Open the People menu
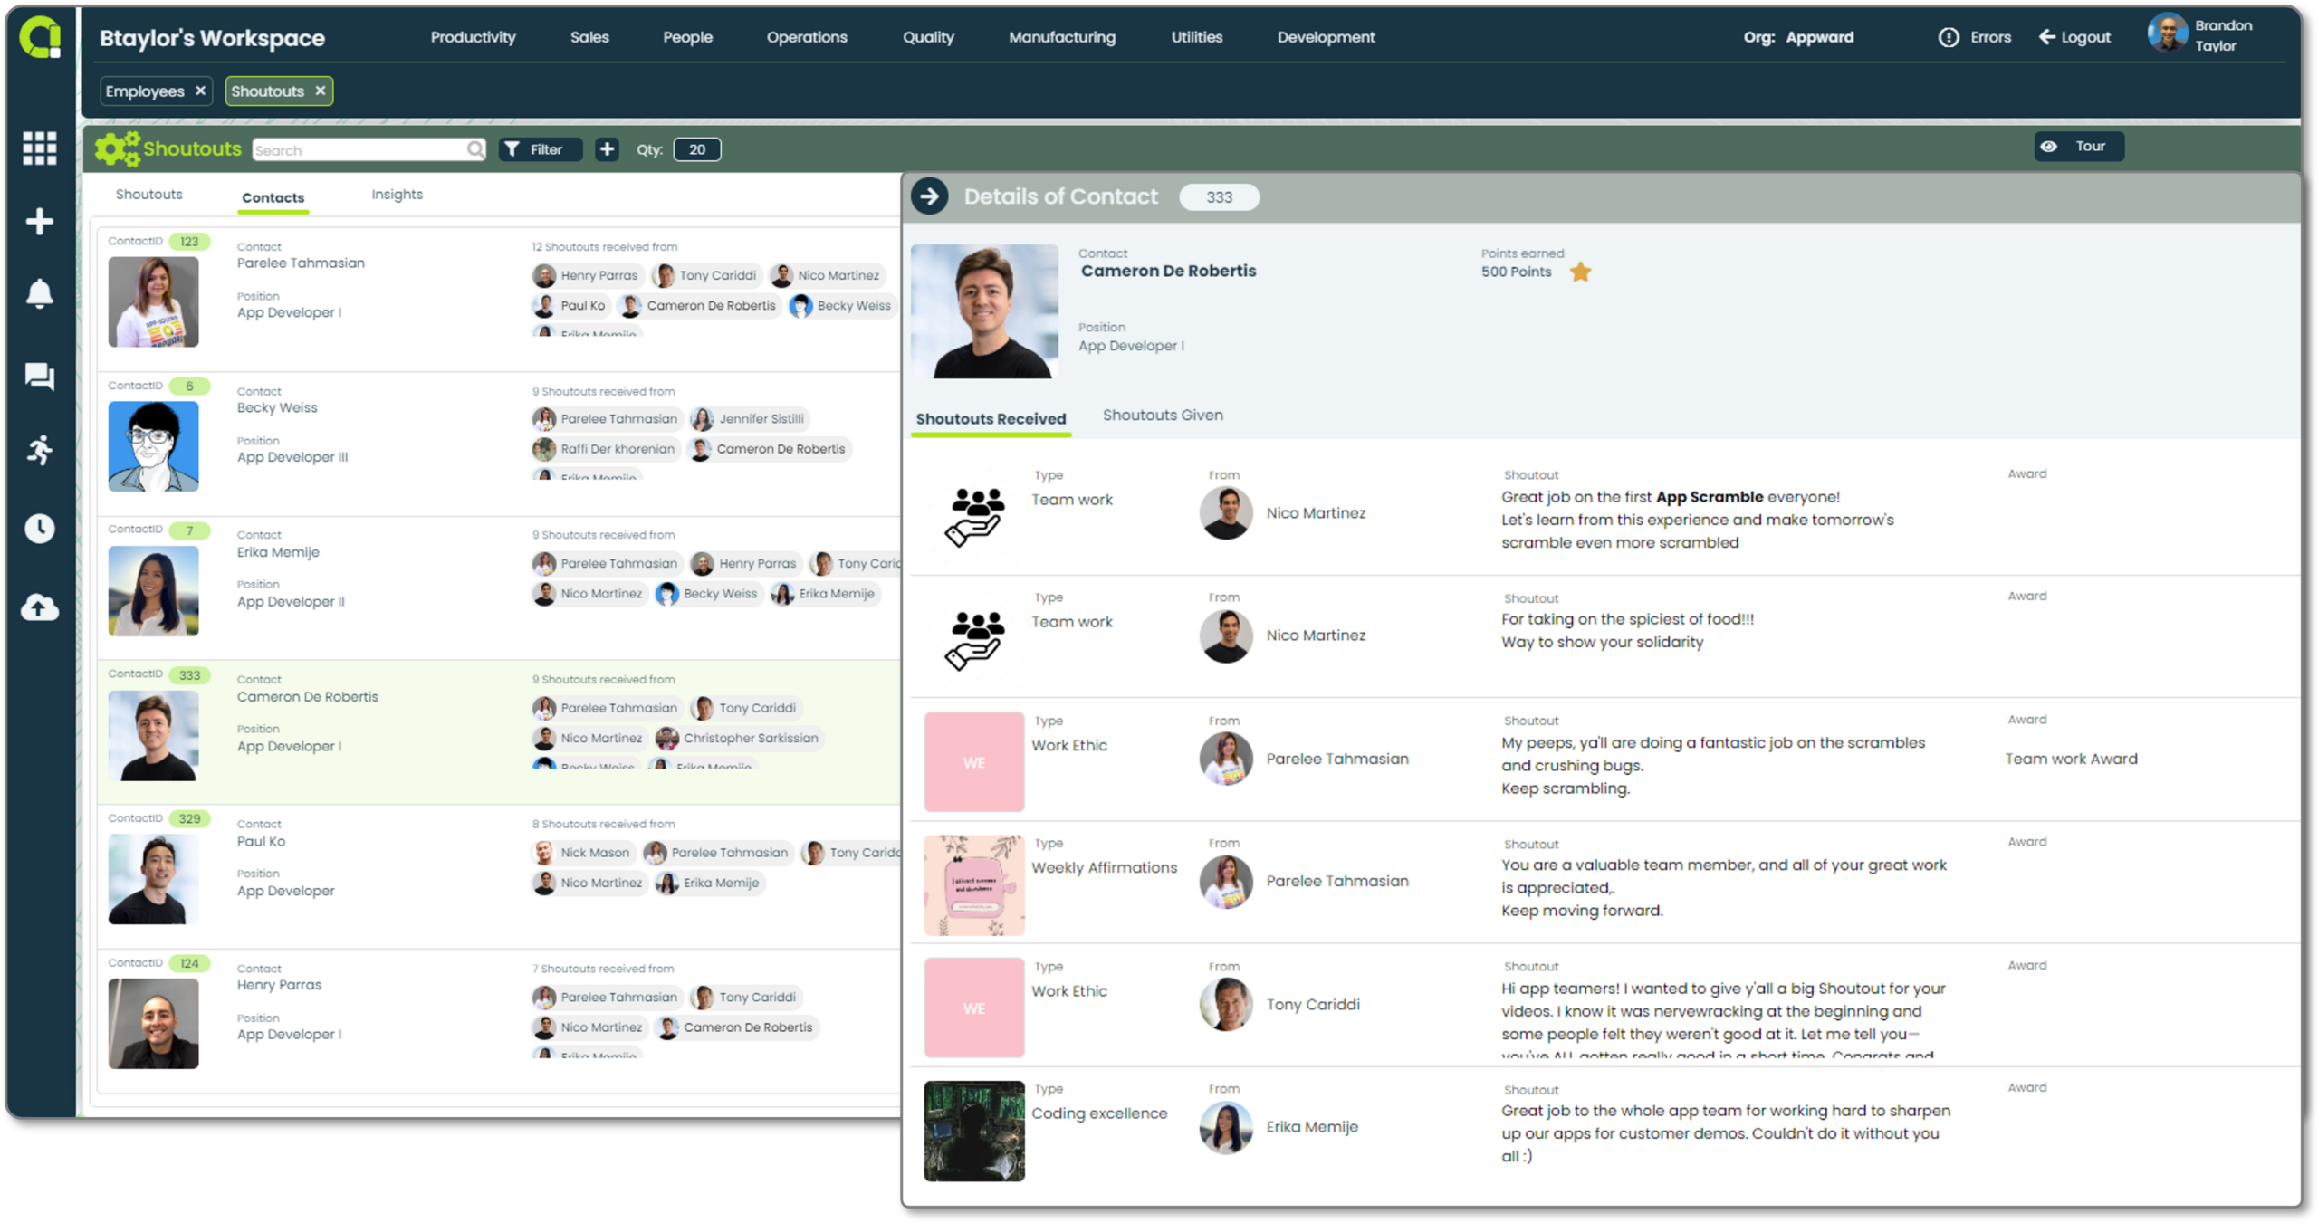The width and height of the screenshot is (2318, 1223). [x=687, y=37]
